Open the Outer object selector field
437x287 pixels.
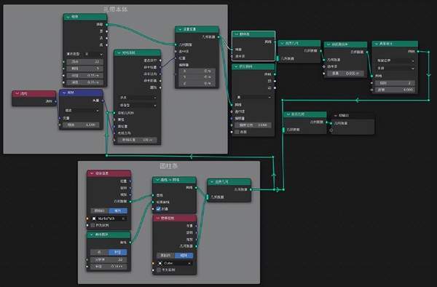coord(175,263)
